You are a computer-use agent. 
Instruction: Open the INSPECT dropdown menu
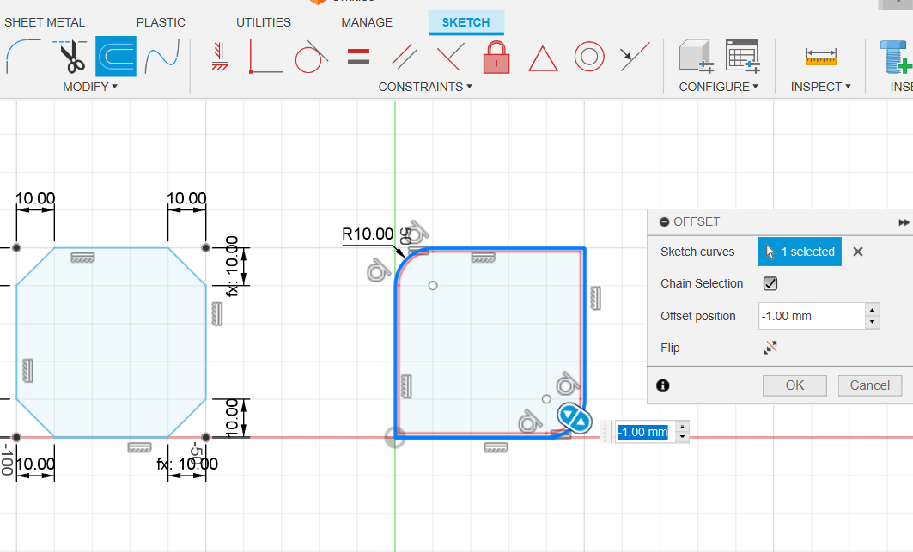(x=821, y=87)
